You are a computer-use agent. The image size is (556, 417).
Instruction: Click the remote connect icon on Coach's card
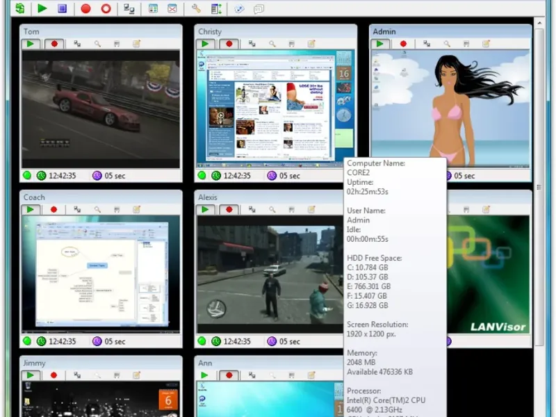click(77, 209)
